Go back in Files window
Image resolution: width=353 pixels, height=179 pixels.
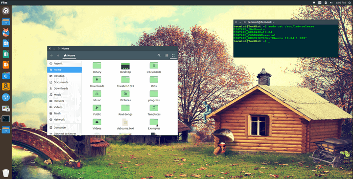pyautogui.click(x=51, y=56)
